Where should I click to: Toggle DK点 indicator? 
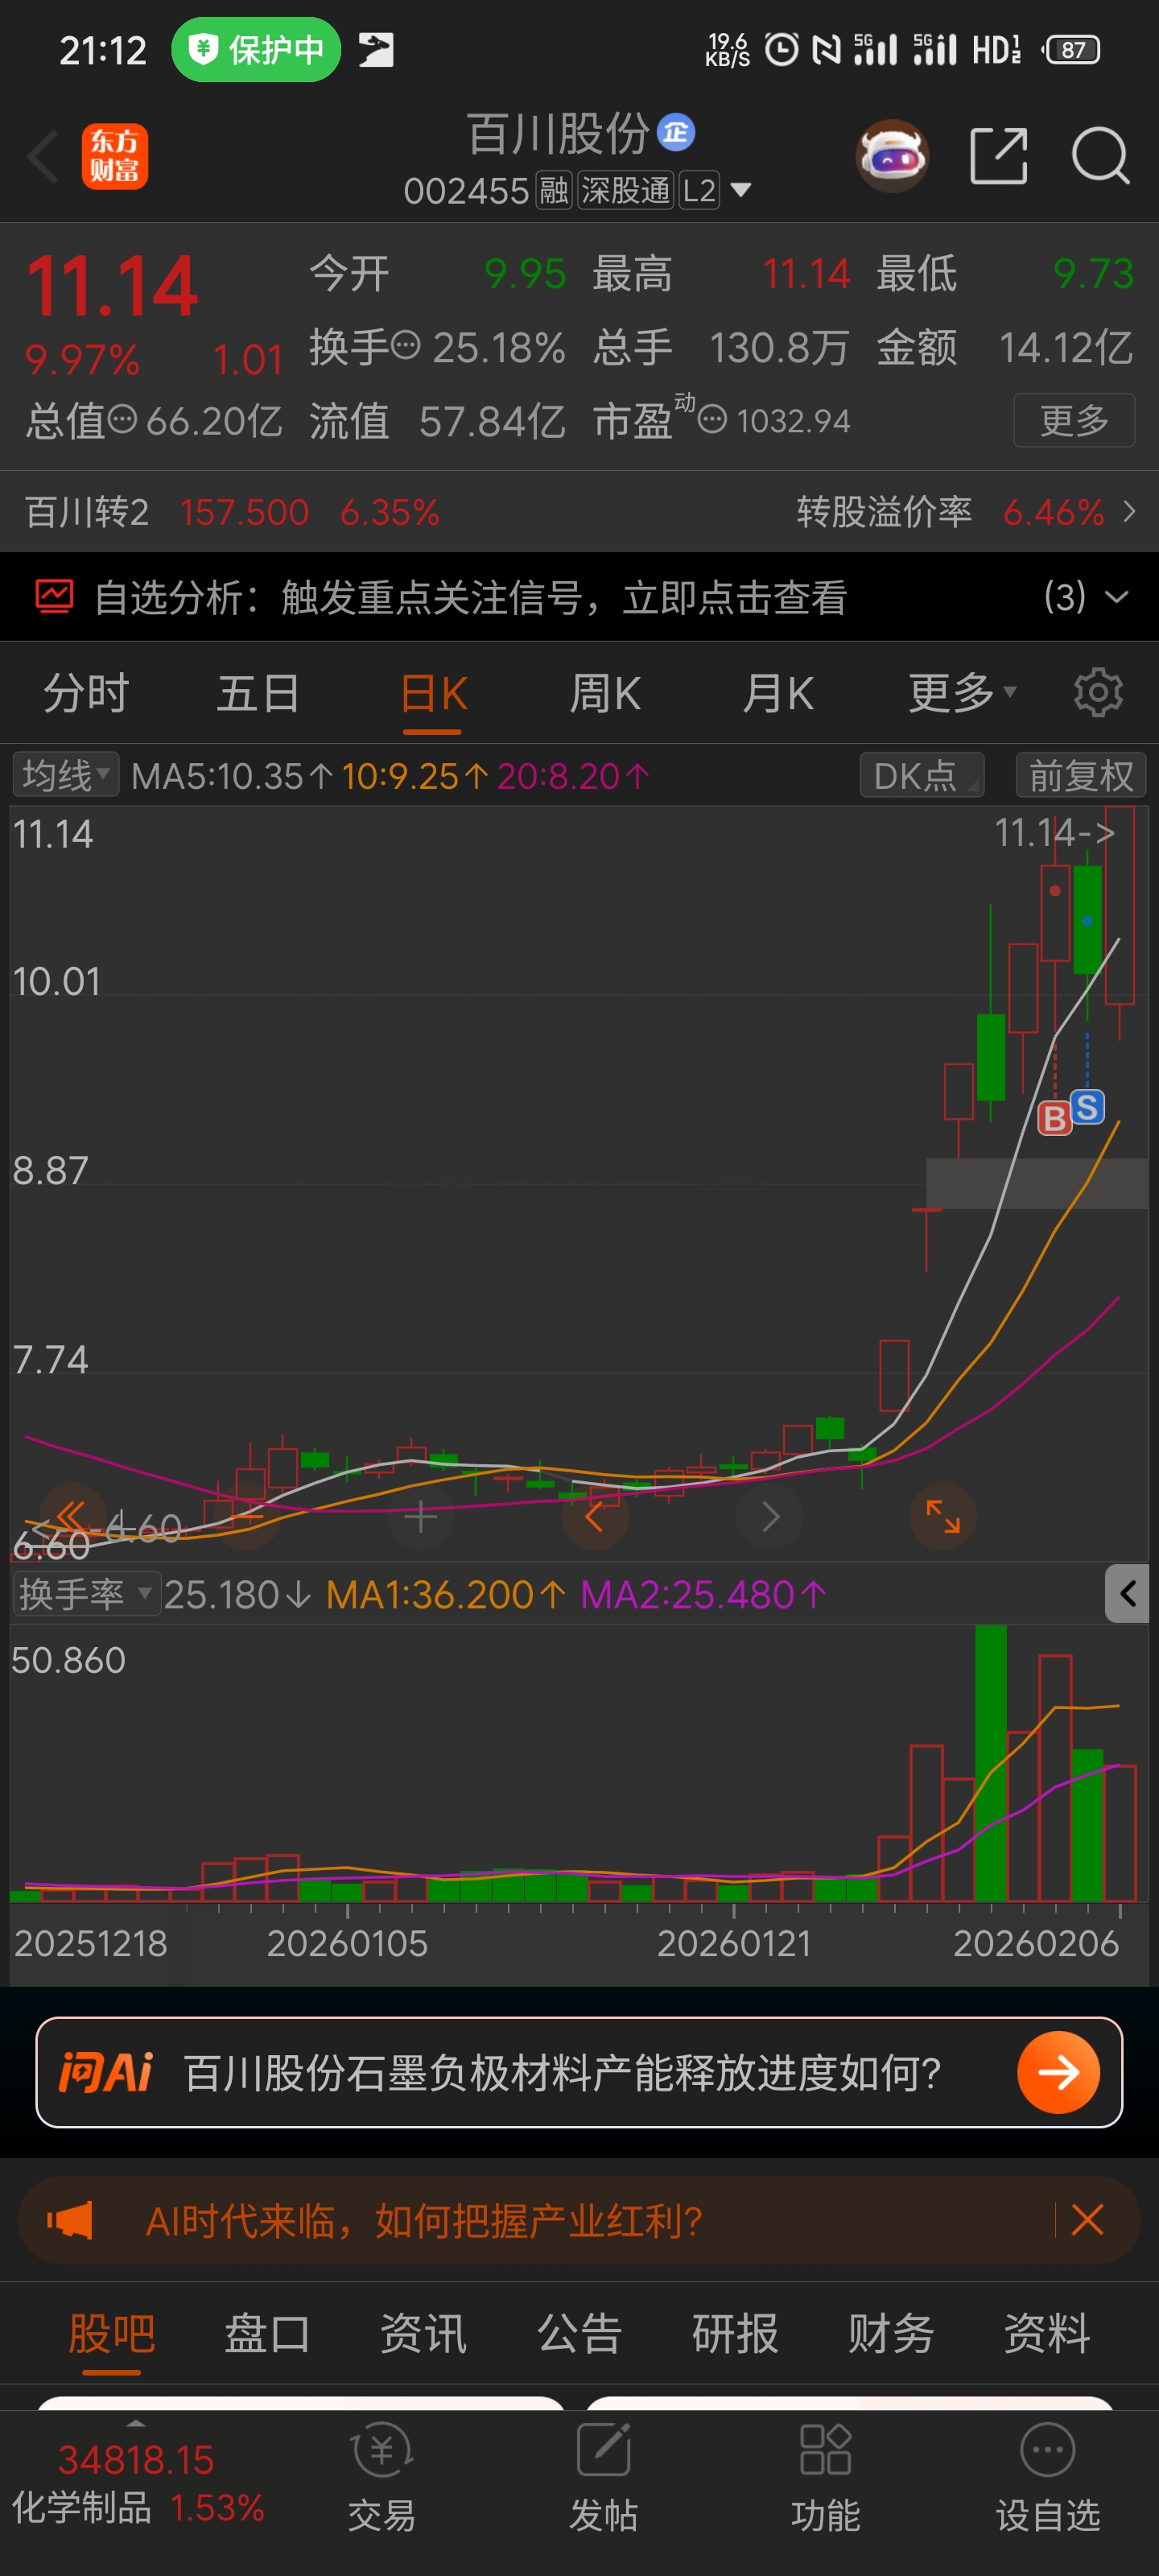tap(921, 775)
